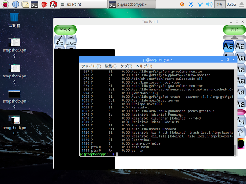
Task: Click the up-arrow font size button
Action: click(x=240, y=132)
